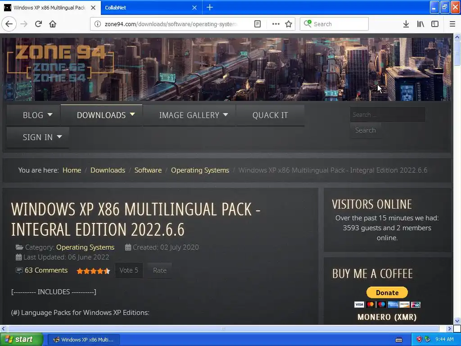Follow the Software breadcrumb link
Image resolution: width=461 pixels, height=346 pixels.
(x=148, y=170)
